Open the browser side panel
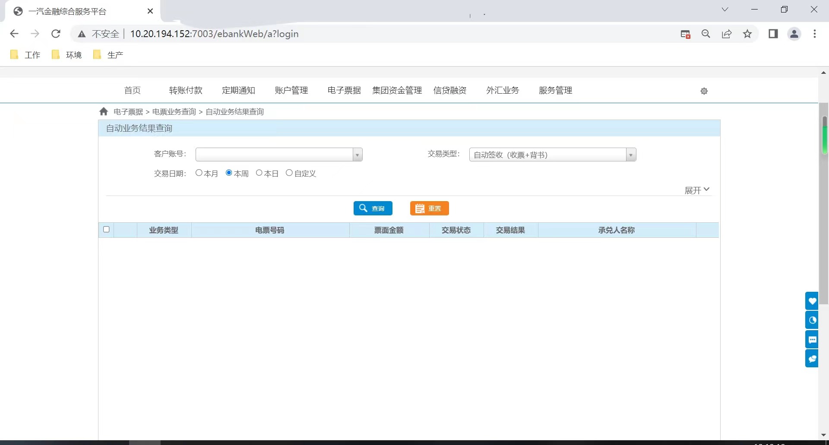The width and height of the screenshot is (829, 445). 773,34
